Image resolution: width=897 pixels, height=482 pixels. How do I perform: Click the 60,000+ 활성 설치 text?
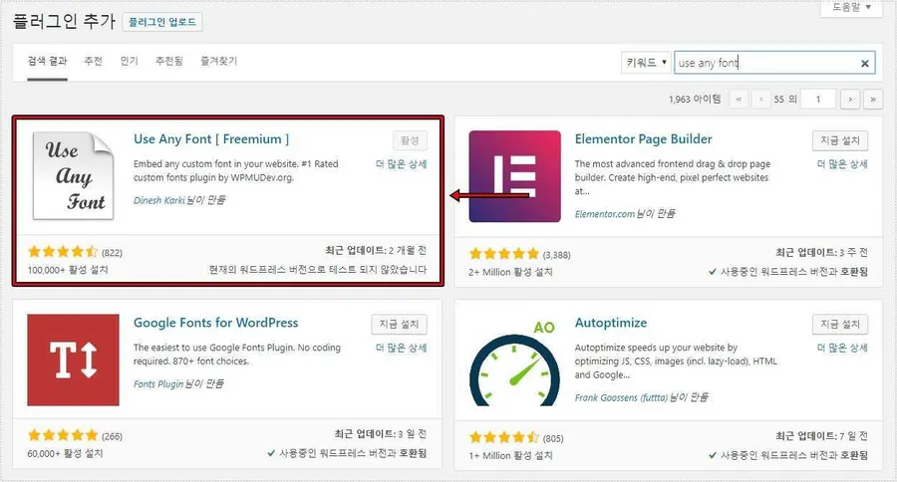(x=65, y=453)
